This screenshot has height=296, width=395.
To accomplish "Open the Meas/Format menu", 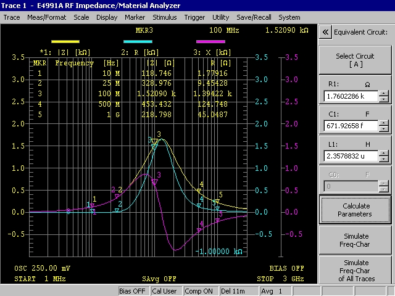I will tap(47, 17).
